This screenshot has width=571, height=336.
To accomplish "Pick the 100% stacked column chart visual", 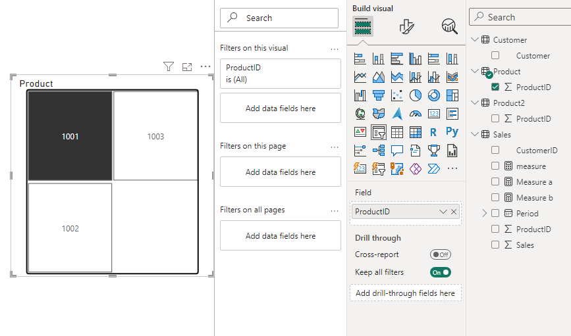I will click(452, 59).
